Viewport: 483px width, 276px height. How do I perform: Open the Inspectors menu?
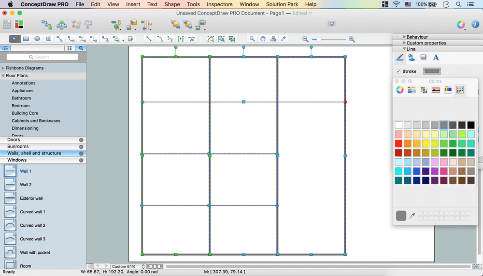(219, 4)
